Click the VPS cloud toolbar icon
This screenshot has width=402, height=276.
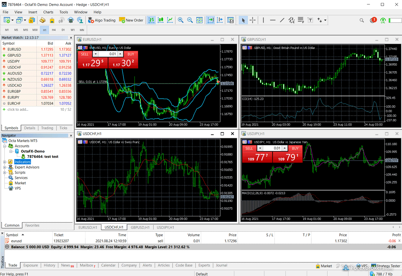tap(71, 20)
